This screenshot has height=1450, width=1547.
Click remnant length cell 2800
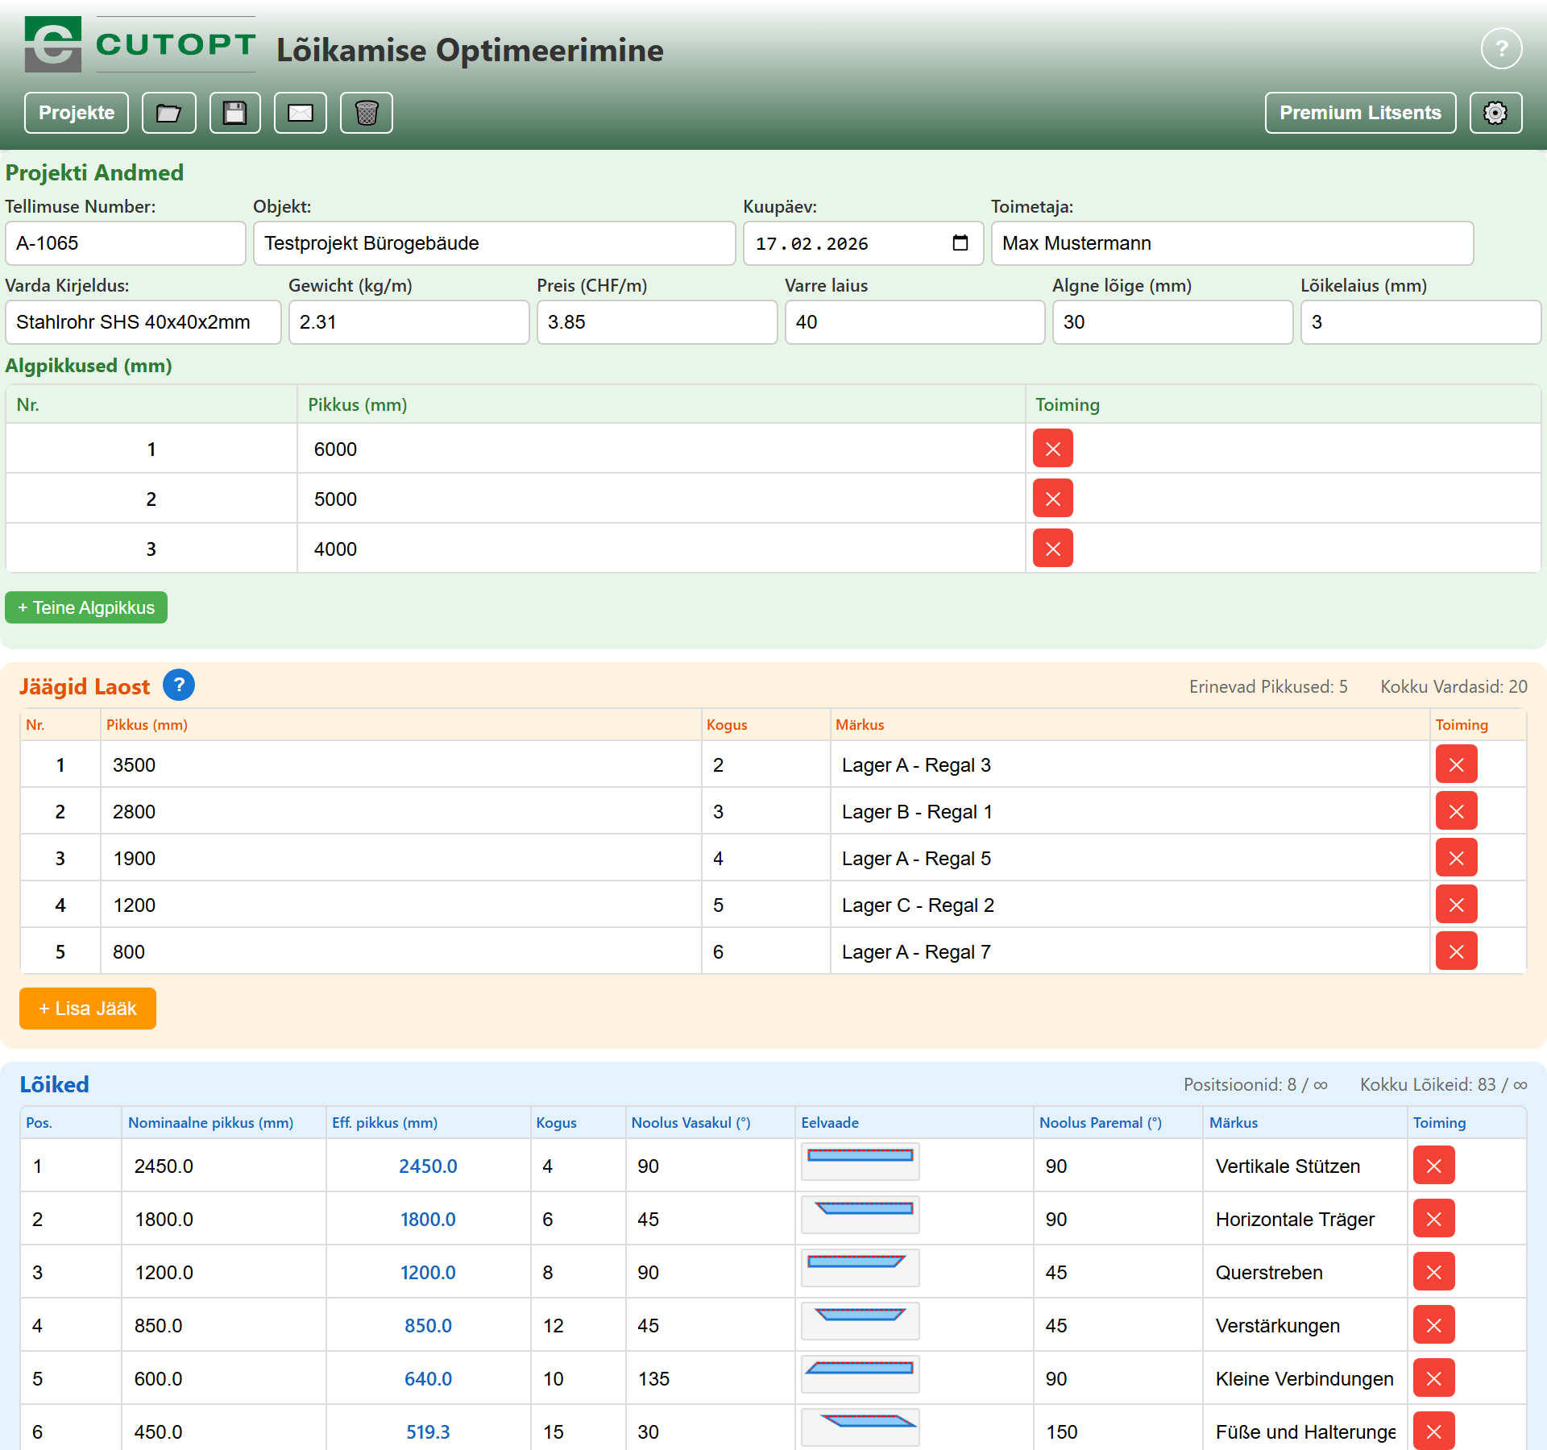click(x=400, y=811)
